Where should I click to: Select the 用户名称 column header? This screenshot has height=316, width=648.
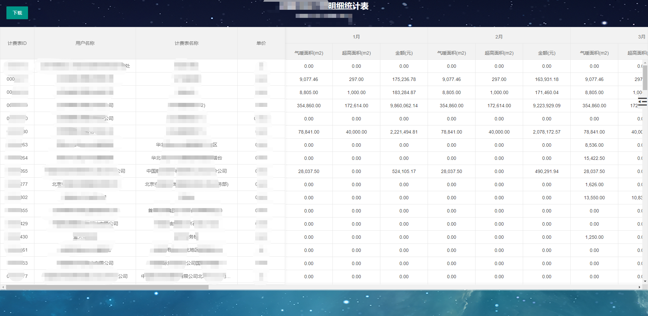point(85,43)
